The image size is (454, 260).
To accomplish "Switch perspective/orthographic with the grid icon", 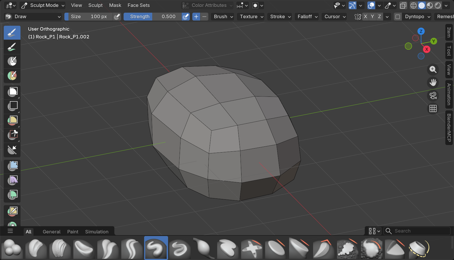I will point(433,108).
